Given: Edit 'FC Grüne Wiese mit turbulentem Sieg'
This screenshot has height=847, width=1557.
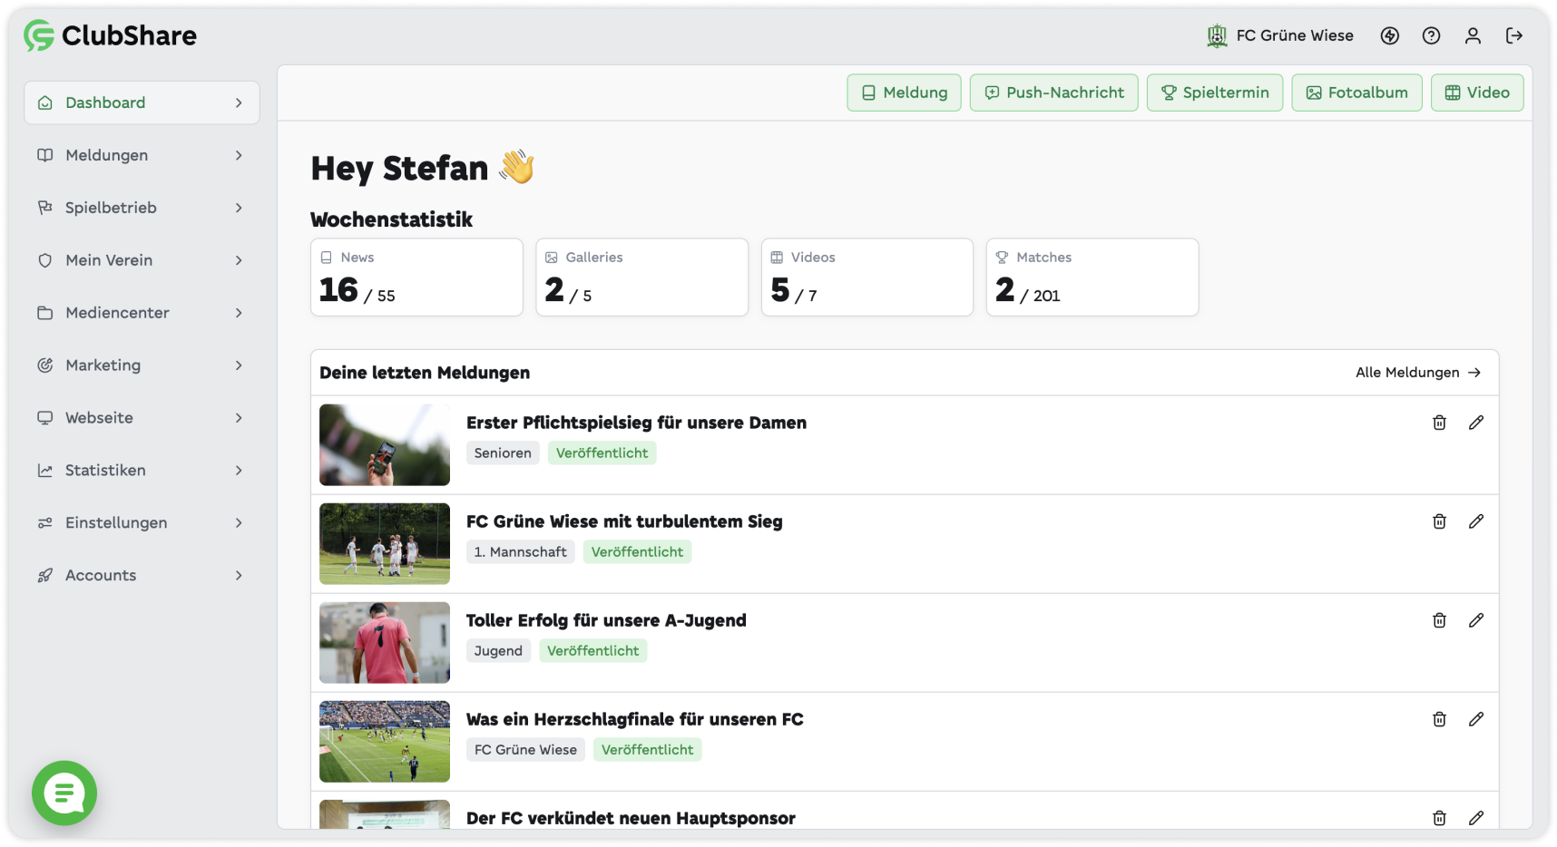Looking at the screenshot, I should pyautogui.click(x=1476, y=521).
